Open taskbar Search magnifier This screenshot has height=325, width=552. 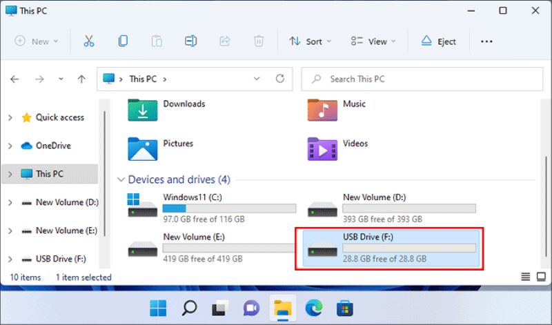tap(189, 308)
